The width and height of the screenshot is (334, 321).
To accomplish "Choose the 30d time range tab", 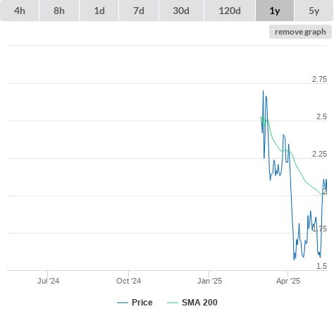I will coord(181,11).
